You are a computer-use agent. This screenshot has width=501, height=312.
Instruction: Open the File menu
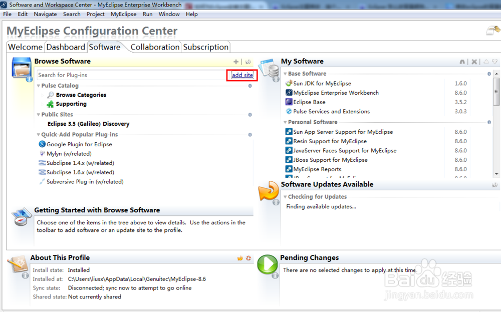pyautogui.click(x=7, y=14)
